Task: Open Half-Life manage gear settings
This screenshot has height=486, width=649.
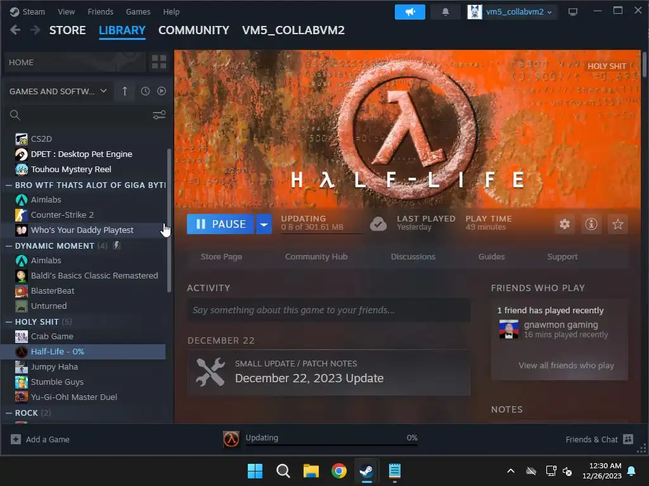Action: coord(565,224)
